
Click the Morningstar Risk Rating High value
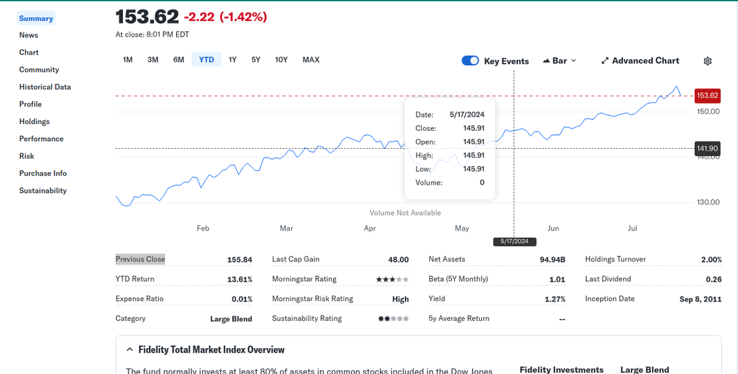400,299
